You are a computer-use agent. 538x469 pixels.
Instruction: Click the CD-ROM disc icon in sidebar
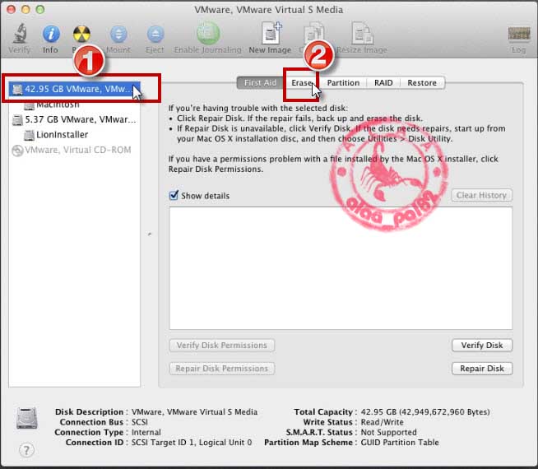pos(17,151)
